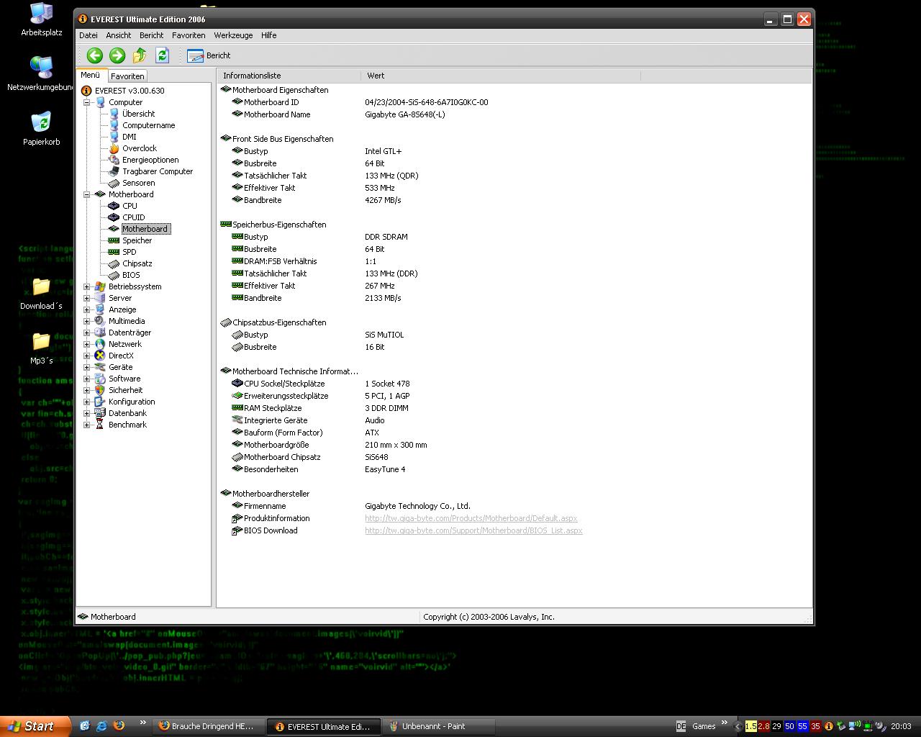Viewport: 921px width, 737px height.
Task: Open the Favoriten menu in menu bar
Action: (x=189, y=35)
